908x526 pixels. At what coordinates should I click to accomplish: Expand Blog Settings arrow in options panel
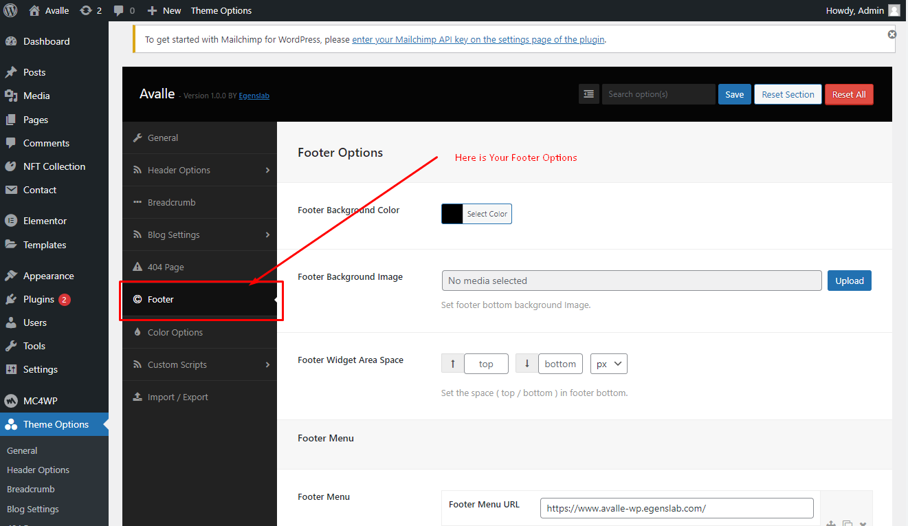pos(267,234)
